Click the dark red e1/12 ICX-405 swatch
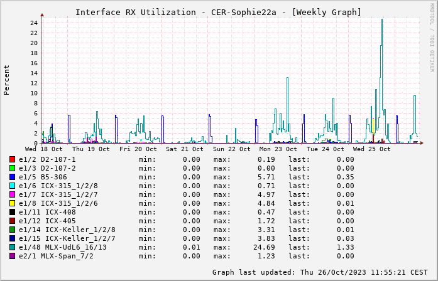 (13, 221)
